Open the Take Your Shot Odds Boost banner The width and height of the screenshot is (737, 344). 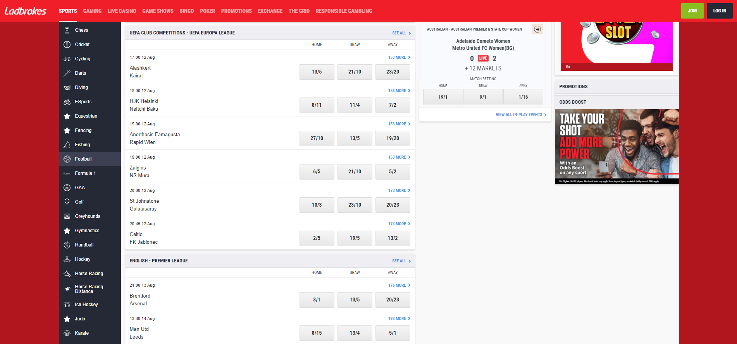[x=616, y=147]
